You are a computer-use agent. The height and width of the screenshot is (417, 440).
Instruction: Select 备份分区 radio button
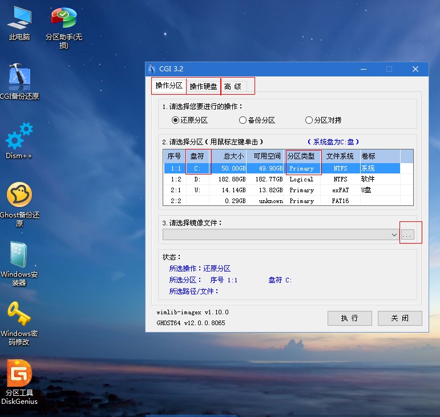click(257, 120)
